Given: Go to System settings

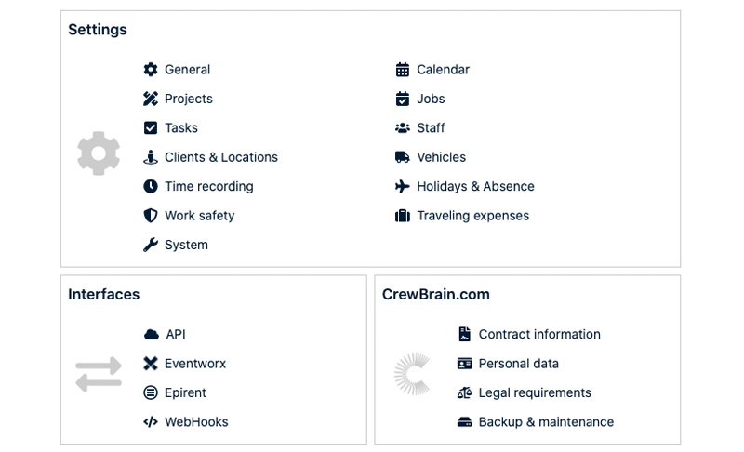Looking at the screenshot, I should click(x=186, y=245).
